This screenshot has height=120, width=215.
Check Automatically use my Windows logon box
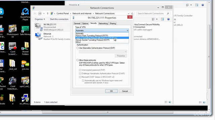tap(83, 81)
